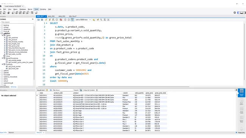Open the Scripting menu

coord(43,9)
